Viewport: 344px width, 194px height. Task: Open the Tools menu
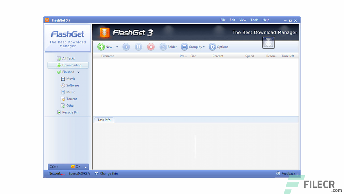pyautogui.click(x=254, y=20)
